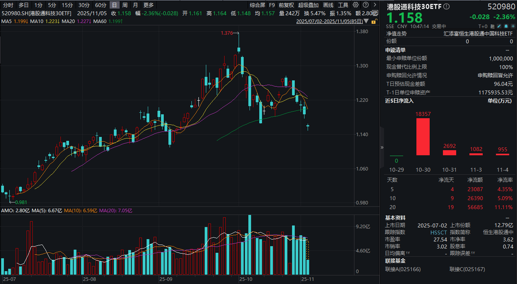The width and height of the screenshot is (517, 284).
Task: Click the 10-30 net inflow bar
Action: coord(423,137)
